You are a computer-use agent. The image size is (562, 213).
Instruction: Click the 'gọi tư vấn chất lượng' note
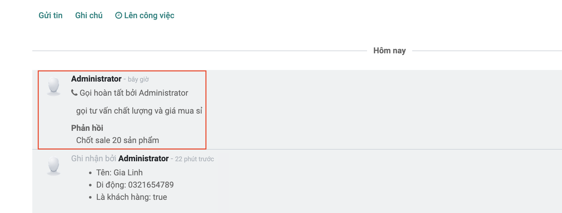click(x=139, y=111)
